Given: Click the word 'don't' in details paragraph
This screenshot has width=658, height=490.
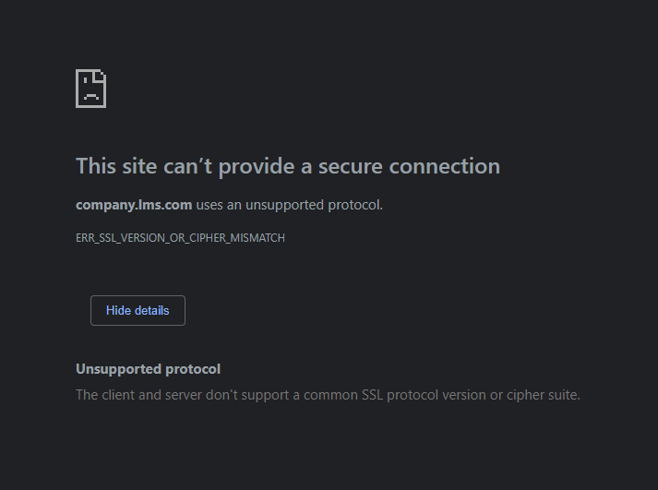Looking at the screenshot, I should click(x=221, y=395).
